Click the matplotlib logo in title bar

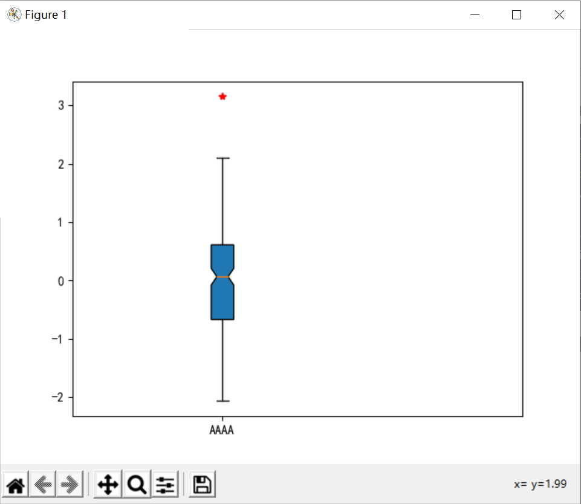point(13,15)
